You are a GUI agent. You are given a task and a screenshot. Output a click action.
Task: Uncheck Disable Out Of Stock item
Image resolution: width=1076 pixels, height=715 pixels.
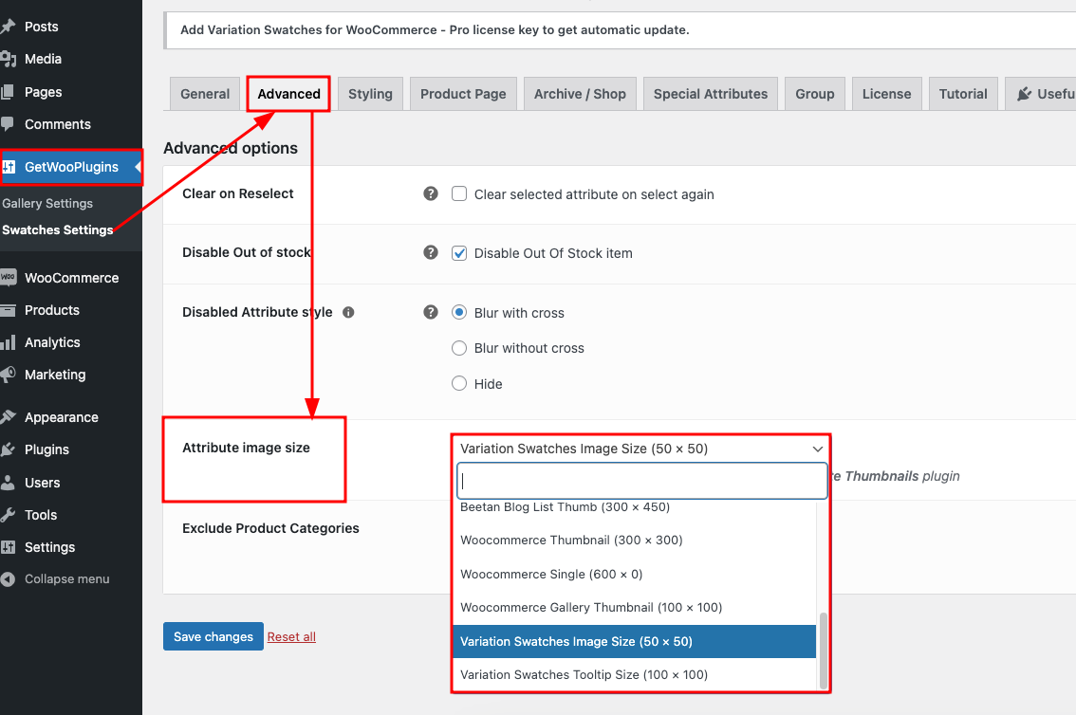pos(459,253)
